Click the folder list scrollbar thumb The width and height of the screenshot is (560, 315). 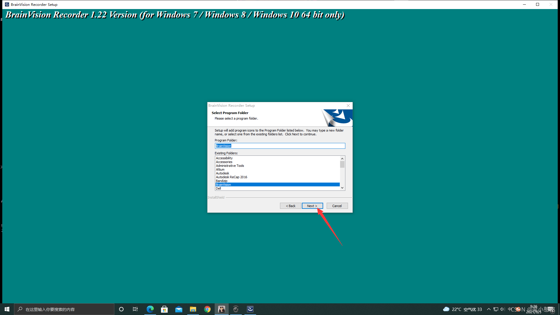[342, 164]
